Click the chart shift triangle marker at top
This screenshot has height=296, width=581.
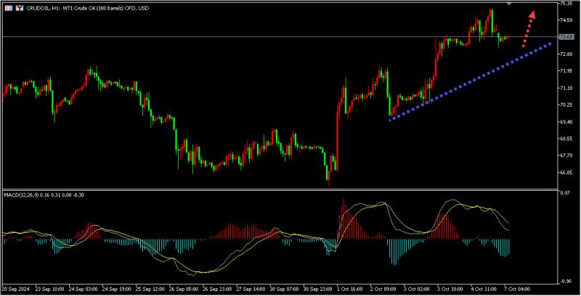coord(509,4)
